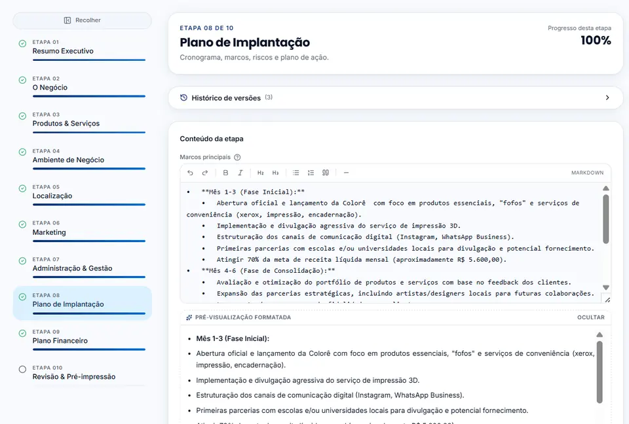Click progress bar under Plano Financeiro
Image resolution: width=629 pixels, height=424 pixels.
coord(89,349)
